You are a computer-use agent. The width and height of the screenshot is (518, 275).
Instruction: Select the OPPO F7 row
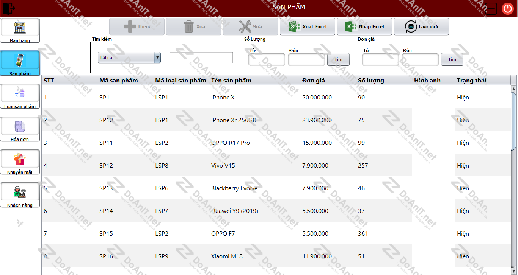click(x=276, y=233)
